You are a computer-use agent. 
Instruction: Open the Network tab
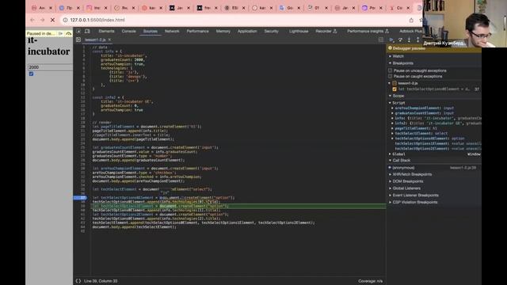tap(172, 32)
